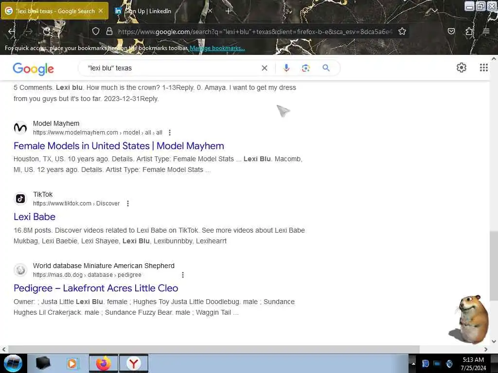Click the list all tabs chevron
The image size is (498, 373).
click(434, 11)
